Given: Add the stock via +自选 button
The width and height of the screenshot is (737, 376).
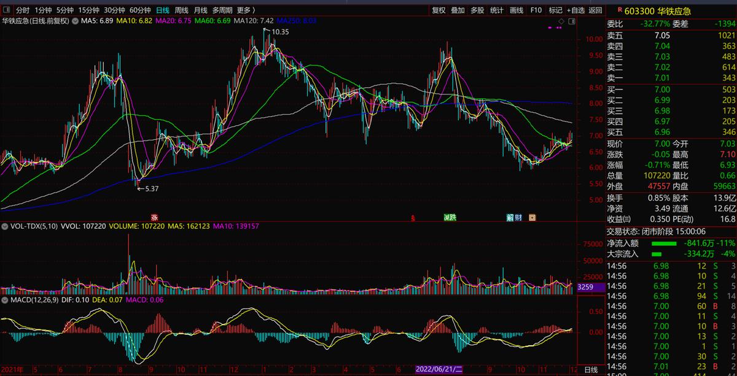Looking at the screenshot, I should [575, 10].
